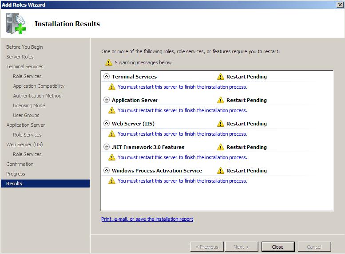The height and width of the screenshot is (254, 345).
Task: Open the User Groups step
Action: [26, 115]
